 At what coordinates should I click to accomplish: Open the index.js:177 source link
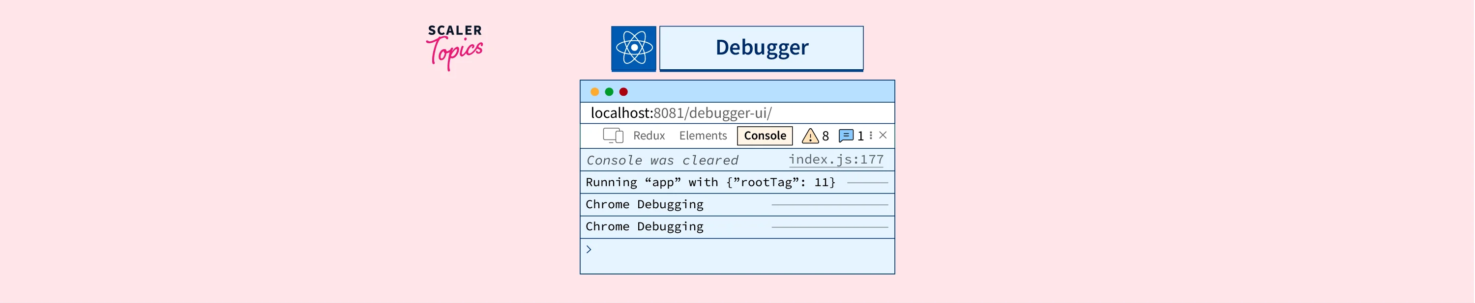(x=835, y=160)
